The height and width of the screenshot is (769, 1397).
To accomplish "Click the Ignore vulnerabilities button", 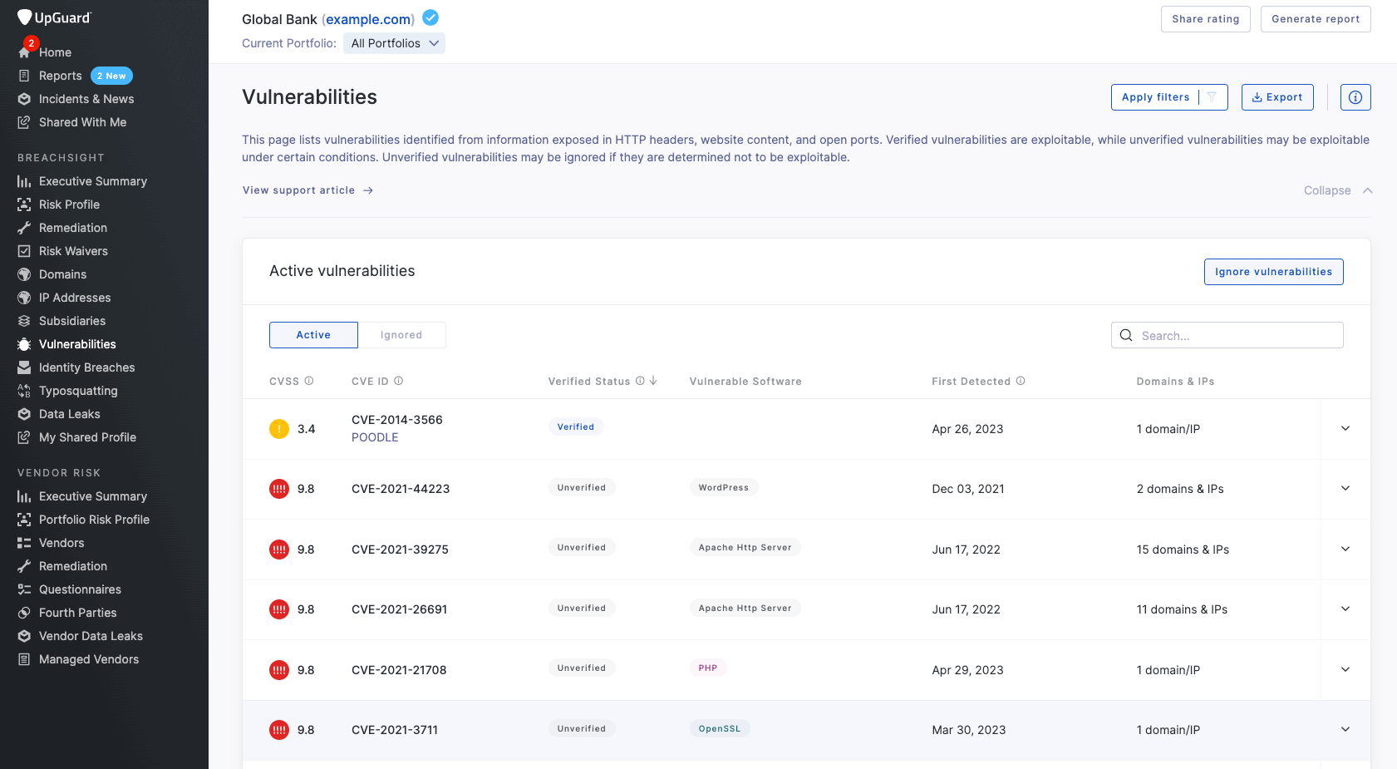I will click(1273, 272).
